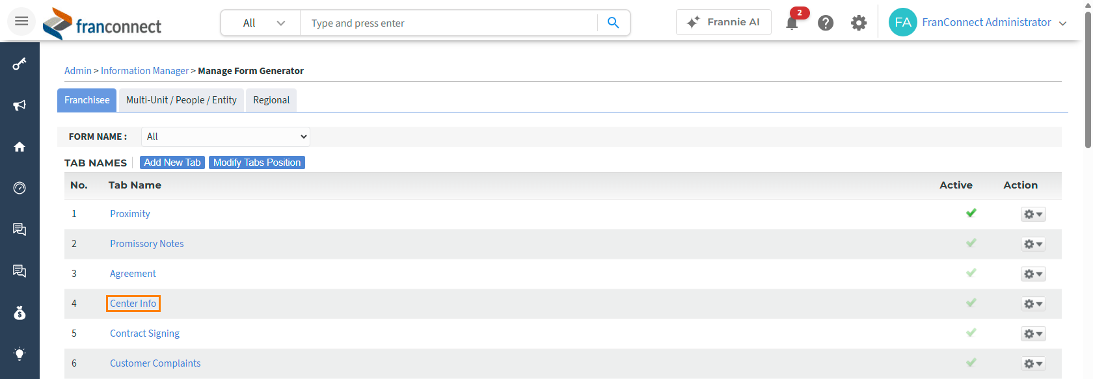
Task: Click the active checkmark for Agreement
Action: [971, 273]
